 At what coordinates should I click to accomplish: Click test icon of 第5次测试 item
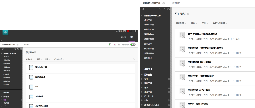click(182, 77)
